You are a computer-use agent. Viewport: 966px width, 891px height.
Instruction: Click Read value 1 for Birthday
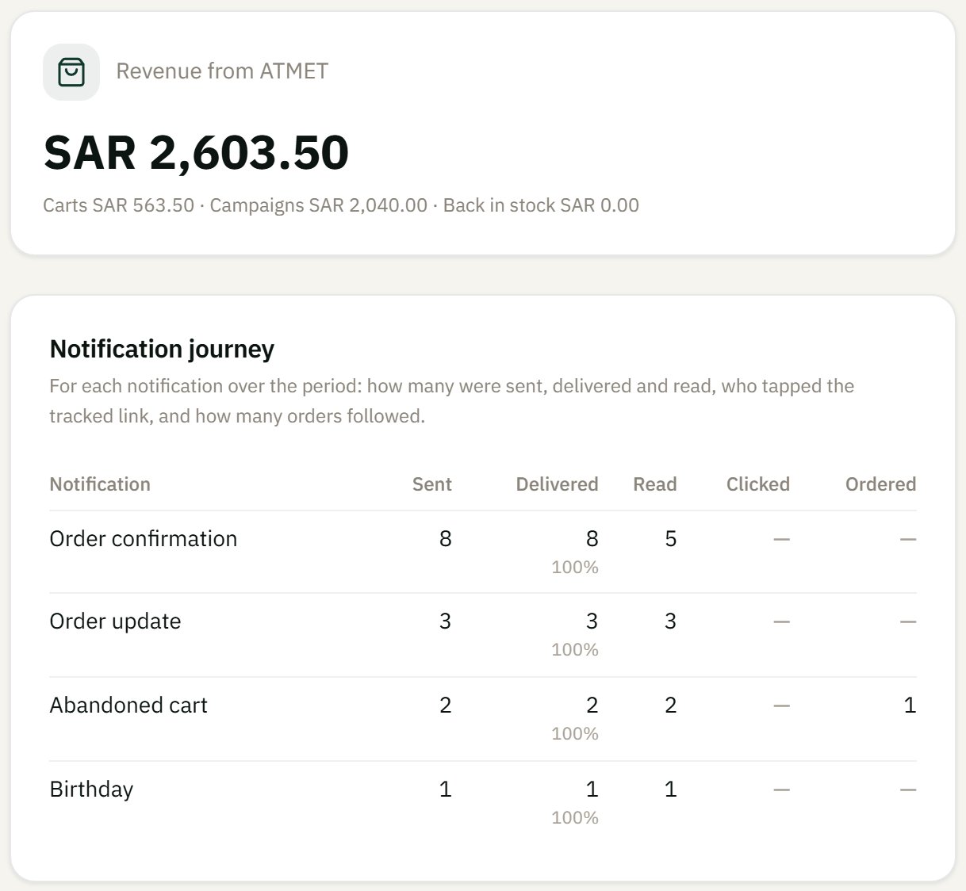(671, 790)
